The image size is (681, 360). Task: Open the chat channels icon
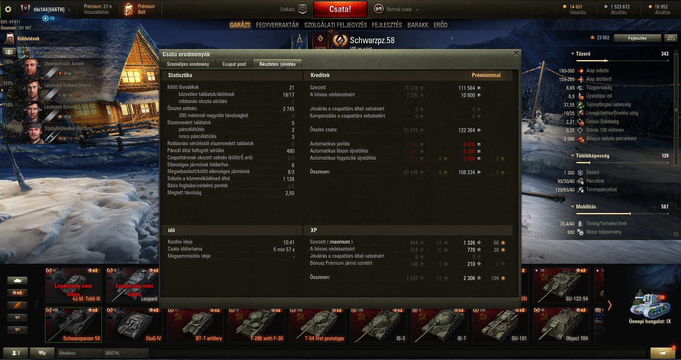(x=42, y=353)
